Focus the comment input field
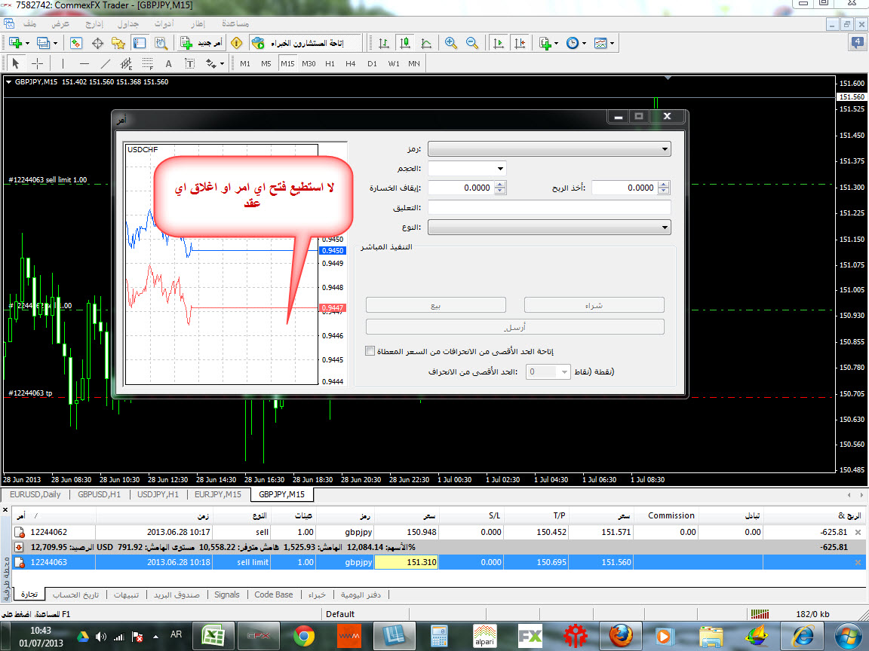Image resolution: width=869 pixels, height=651 pixels. coord(549,208)
